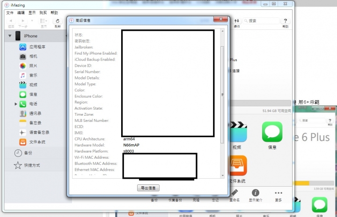The height and width of the screenshot is (217, 337).
Task: Click the help icon in background window
Action: pyautogui.click(x=330, y=122)
